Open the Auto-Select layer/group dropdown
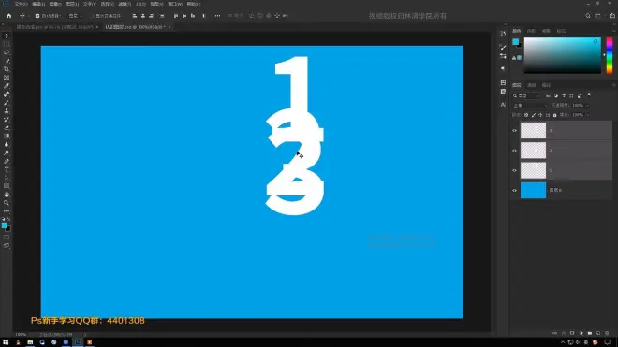 pos(76,16)
